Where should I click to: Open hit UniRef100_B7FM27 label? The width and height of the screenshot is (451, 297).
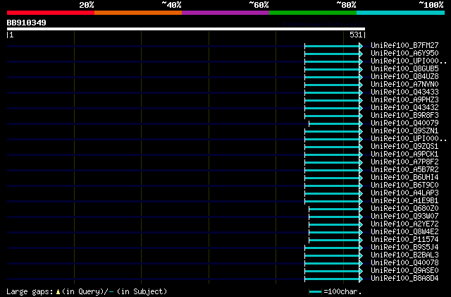[x=404, y=45]
